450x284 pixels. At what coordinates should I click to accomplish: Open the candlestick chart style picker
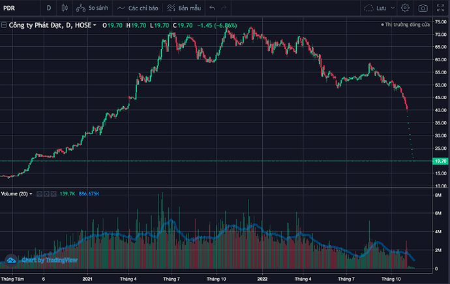pos(64,8)
